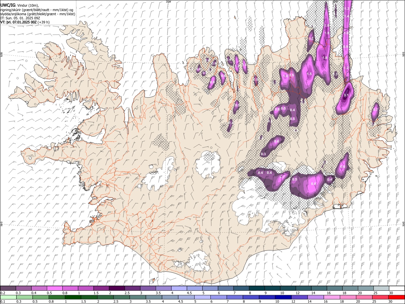Pick the light gray 25 swatch in the upper legend row
The image size is (405, 304).
click(381, 288)
